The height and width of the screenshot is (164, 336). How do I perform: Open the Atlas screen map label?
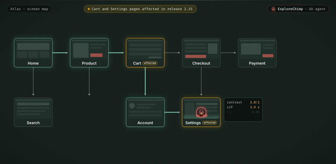click(x=29, y=9)
